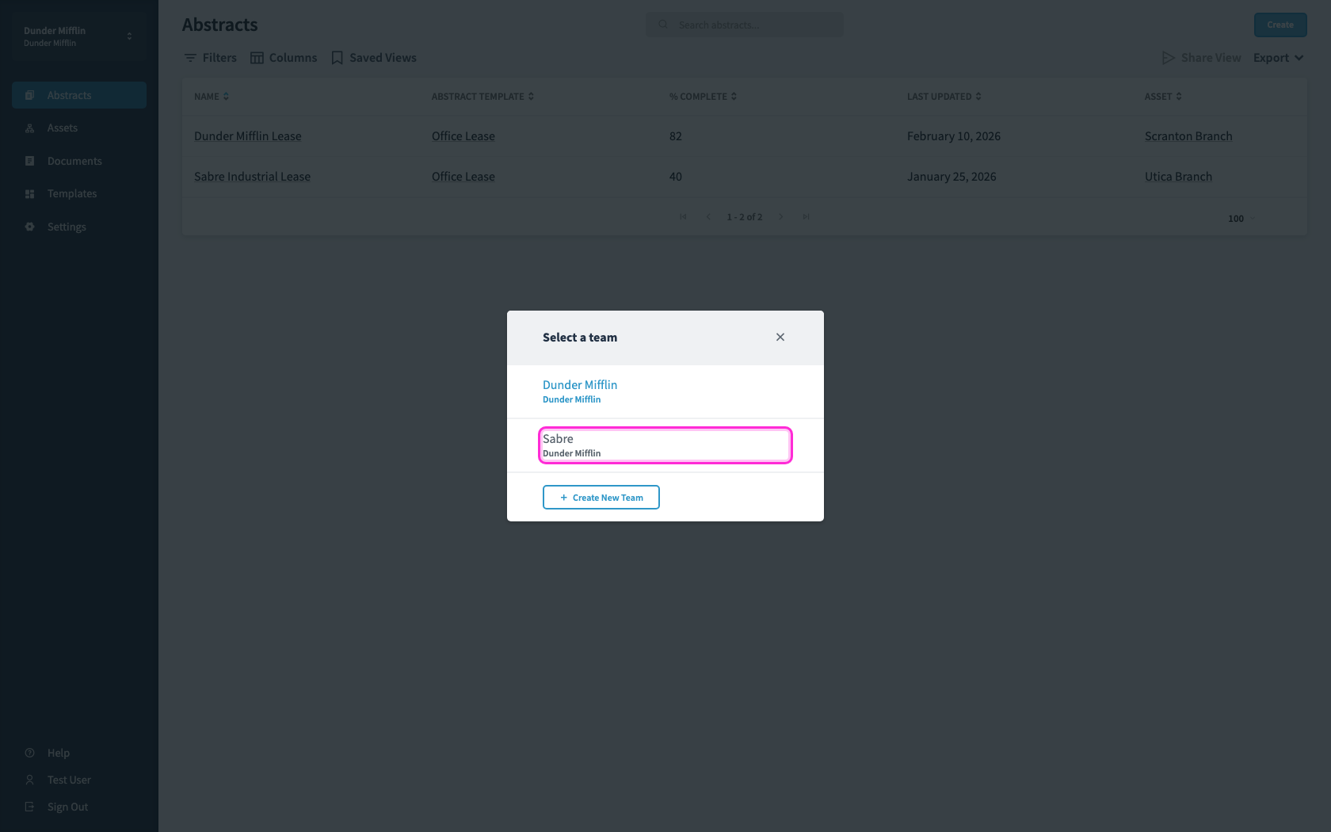Open the Filters toolbar icon
The height and width of the screenshot is (832, 1331).
coord(190,58)
